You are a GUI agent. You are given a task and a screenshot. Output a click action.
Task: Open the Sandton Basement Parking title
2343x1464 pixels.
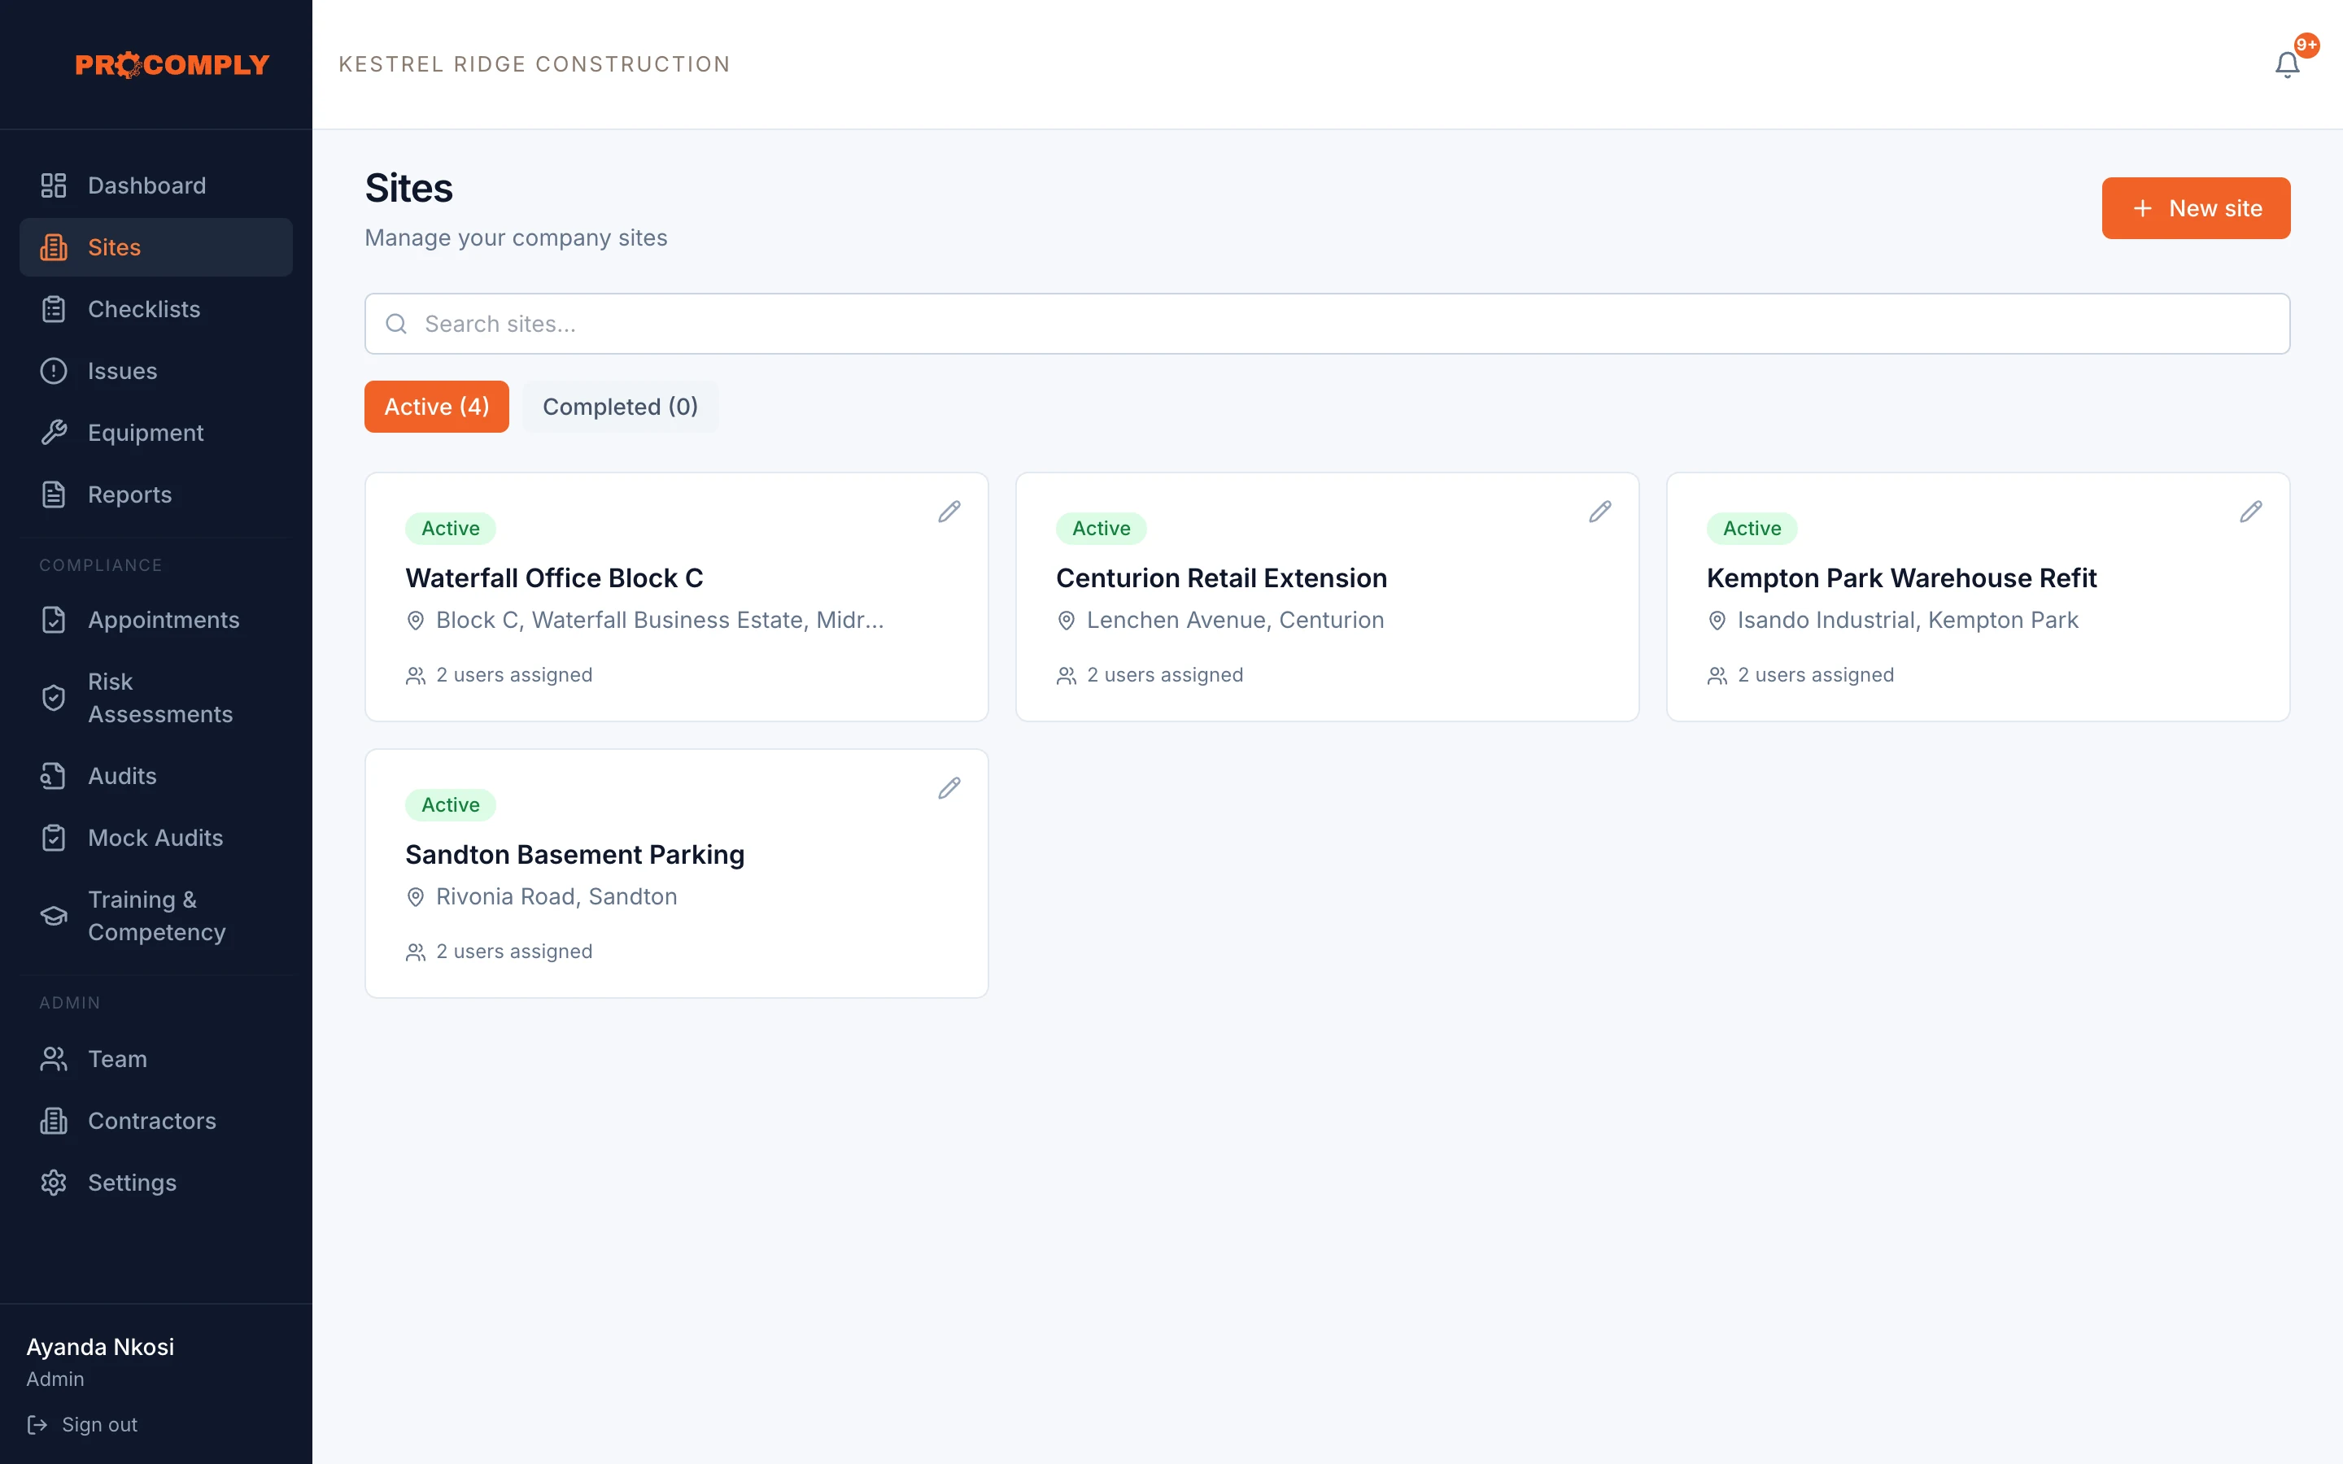tap(574, 855)
